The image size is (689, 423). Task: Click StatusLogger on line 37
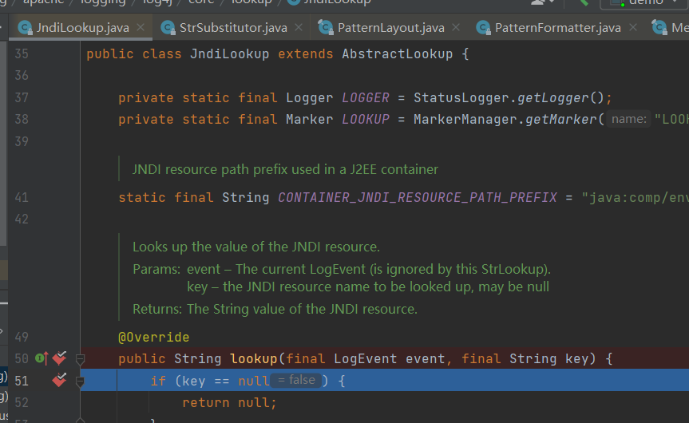point(461,97)
